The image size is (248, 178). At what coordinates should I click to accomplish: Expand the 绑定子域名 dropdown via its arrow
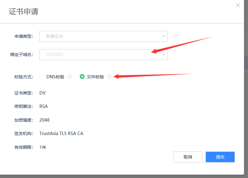(x=163, y=55)
